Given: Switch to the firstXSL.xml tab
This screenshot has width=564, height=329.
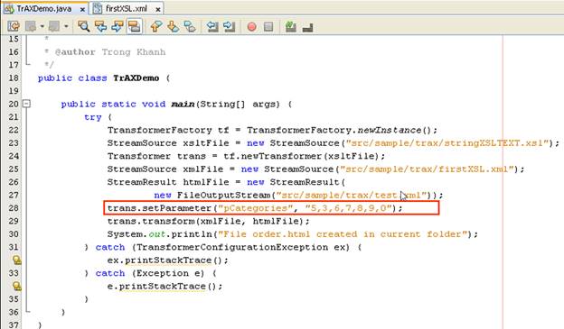Looking at the screenshot, I should [x=126, y=9].
